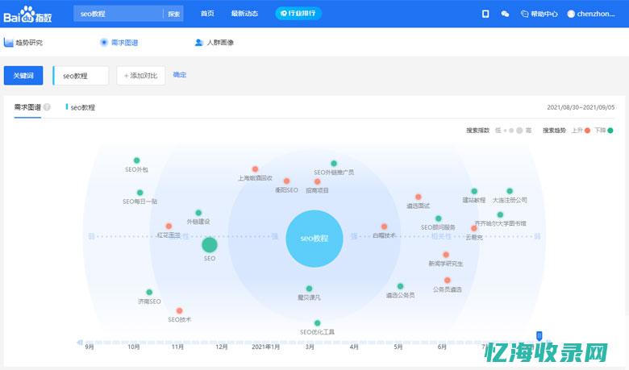Viewport: 629px width, 370px height.
Task: Click the keyword input showing seo教程
Action: coord(81,75)
